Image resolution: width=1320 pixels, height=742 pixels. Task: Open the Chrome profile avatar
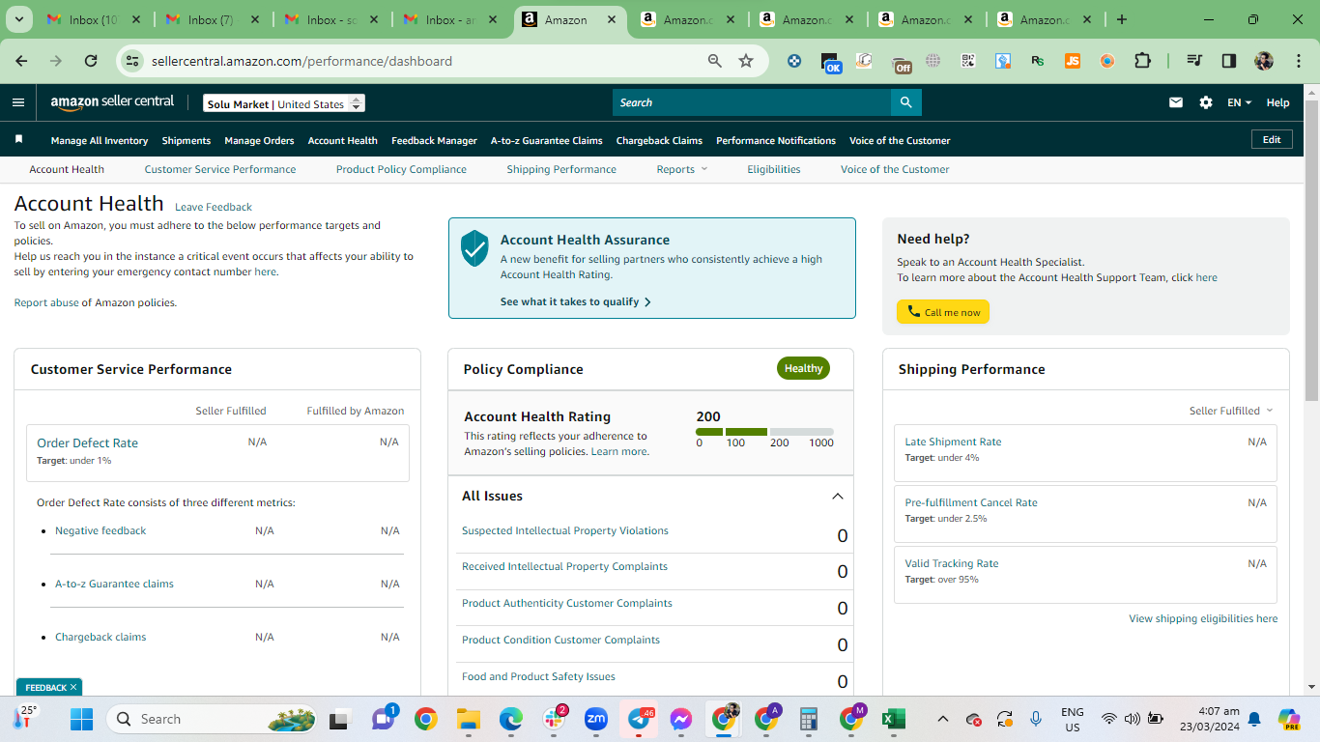(1264, 61)
